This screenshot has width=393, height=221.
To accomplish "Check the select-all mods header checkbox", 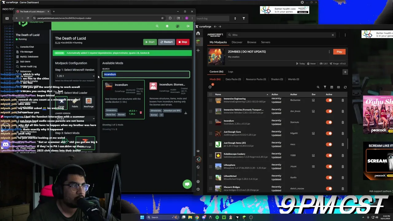I will click(211, 95).
